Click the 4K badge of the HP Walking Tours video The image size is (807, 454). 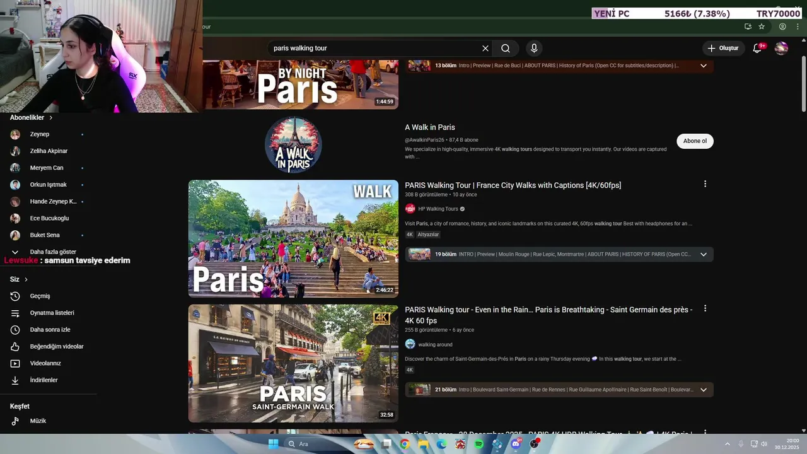410,235
